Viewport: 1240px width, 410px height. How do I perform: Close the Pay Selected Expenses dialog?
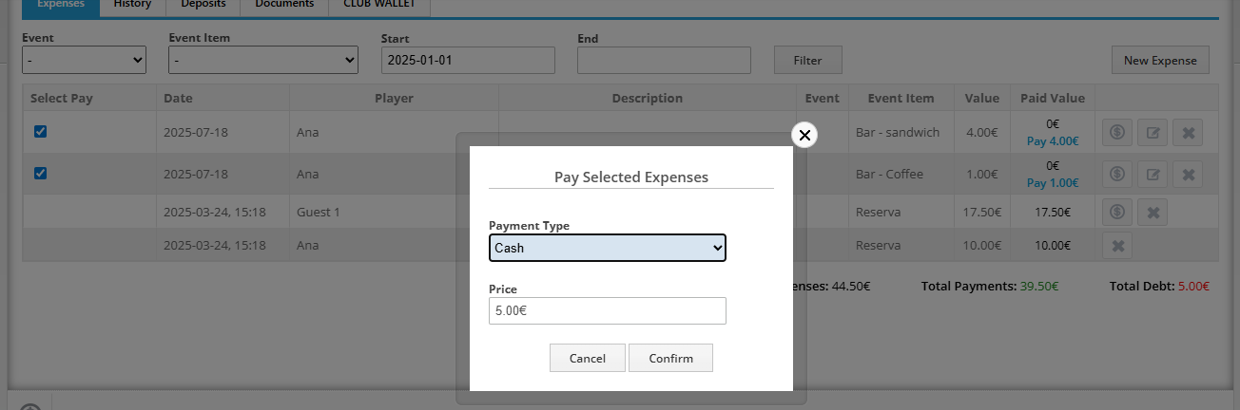click(x=804, y=135)
